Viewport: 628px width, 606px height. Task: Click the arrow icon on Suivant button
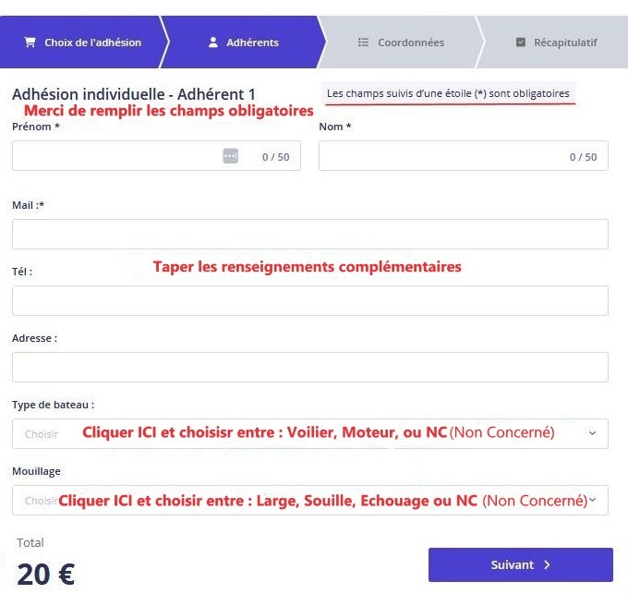[548, 565]
